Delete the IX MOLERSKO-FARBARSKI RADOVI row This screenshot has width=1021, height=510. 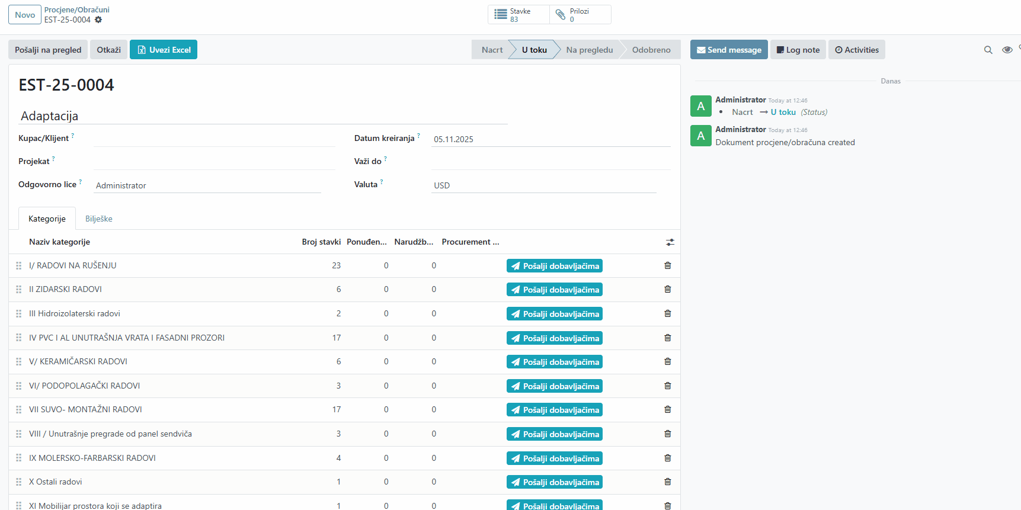667,458
